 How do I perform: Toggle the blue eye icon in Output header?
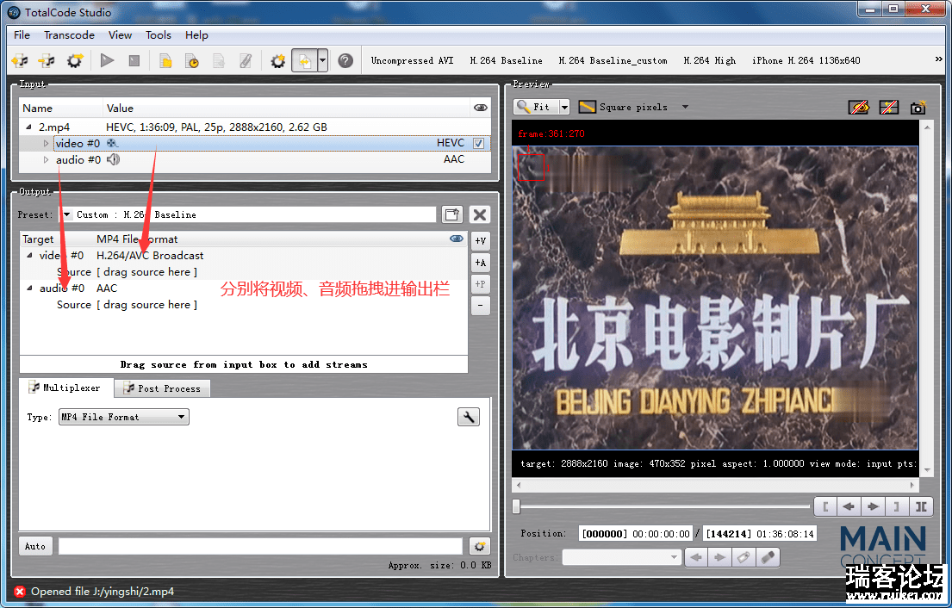[x=457, y=239]
